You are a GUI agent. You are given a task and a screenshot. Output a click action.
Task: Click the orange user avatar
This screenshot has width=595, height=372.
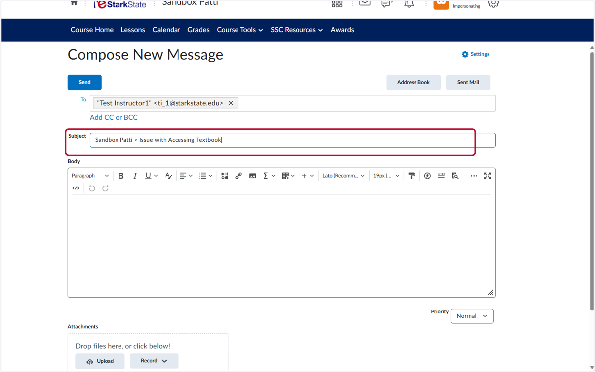[441, 4]
